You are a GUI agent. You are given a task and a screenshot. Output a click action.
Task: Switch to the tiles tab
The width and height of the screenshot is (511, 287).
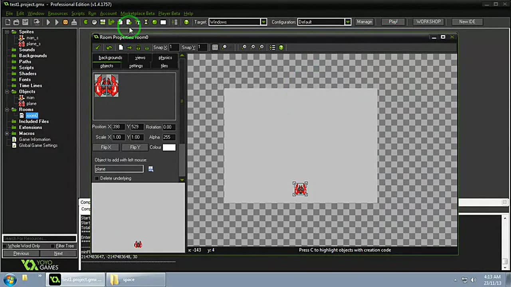pyautogui.click(x=164, y=66)
